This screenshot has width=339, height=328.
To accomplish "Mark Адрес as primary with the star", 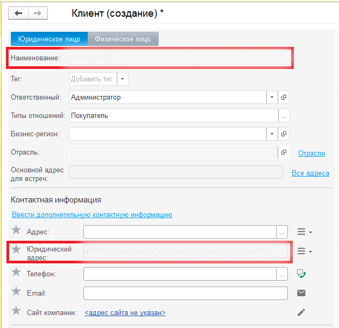I will point(16,232).
